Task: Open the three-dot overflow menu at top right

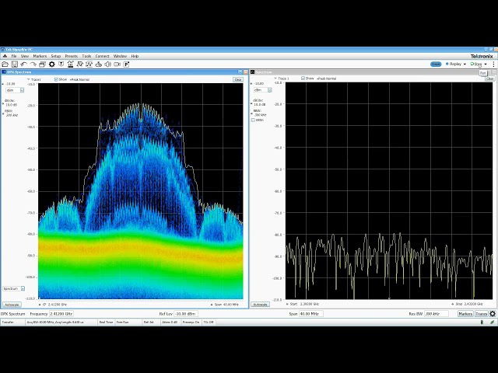Action: pos(493,64)
